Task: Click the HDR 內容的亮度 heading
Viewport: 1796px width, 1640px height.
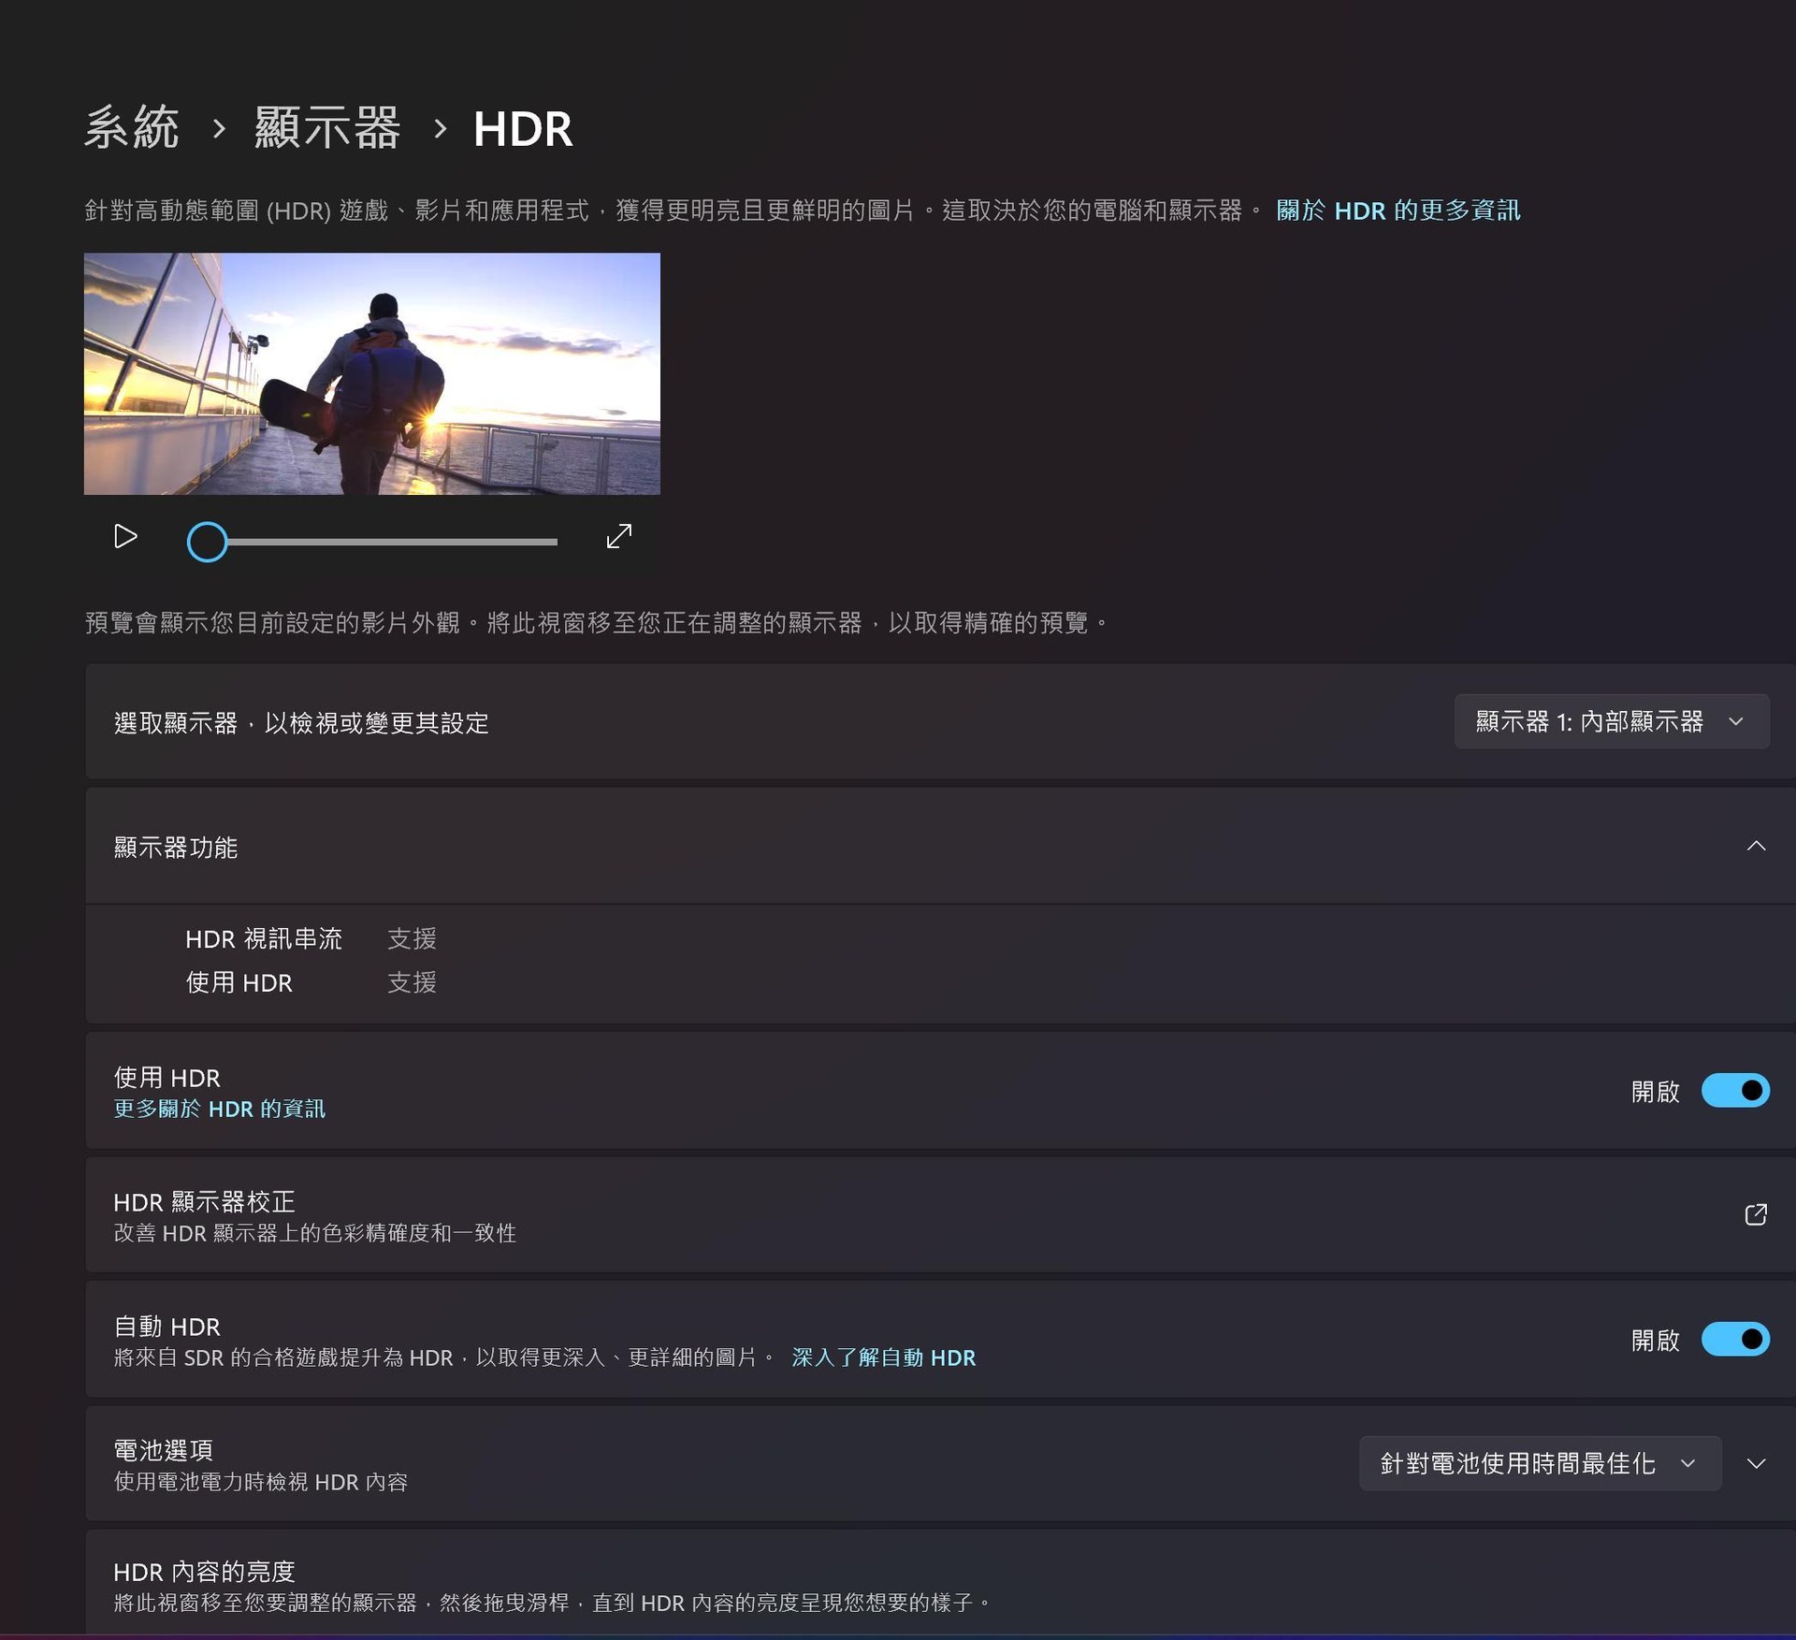Action: click(x=204, y=1573)
